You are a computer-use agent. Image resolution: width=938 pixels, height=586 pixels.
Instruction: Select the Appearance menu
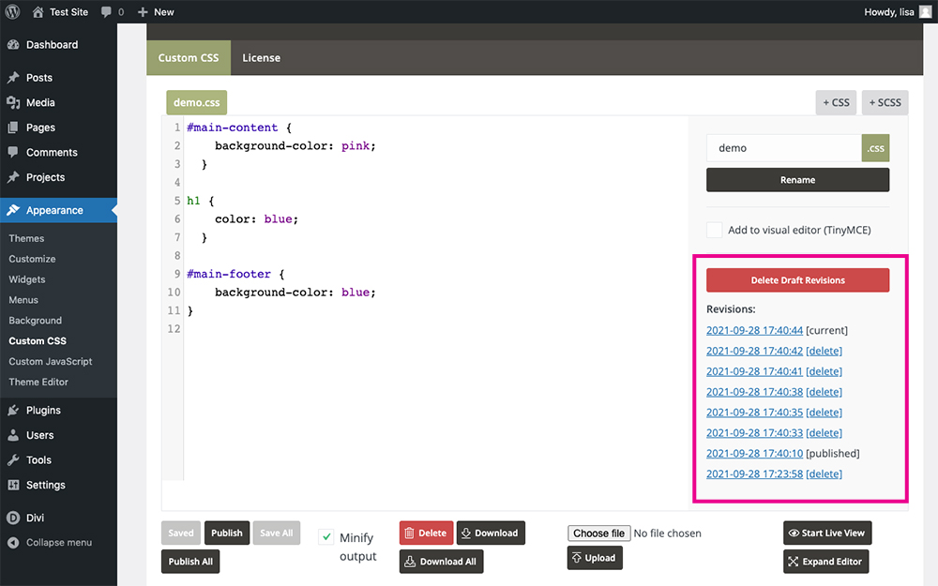[58, 210]
